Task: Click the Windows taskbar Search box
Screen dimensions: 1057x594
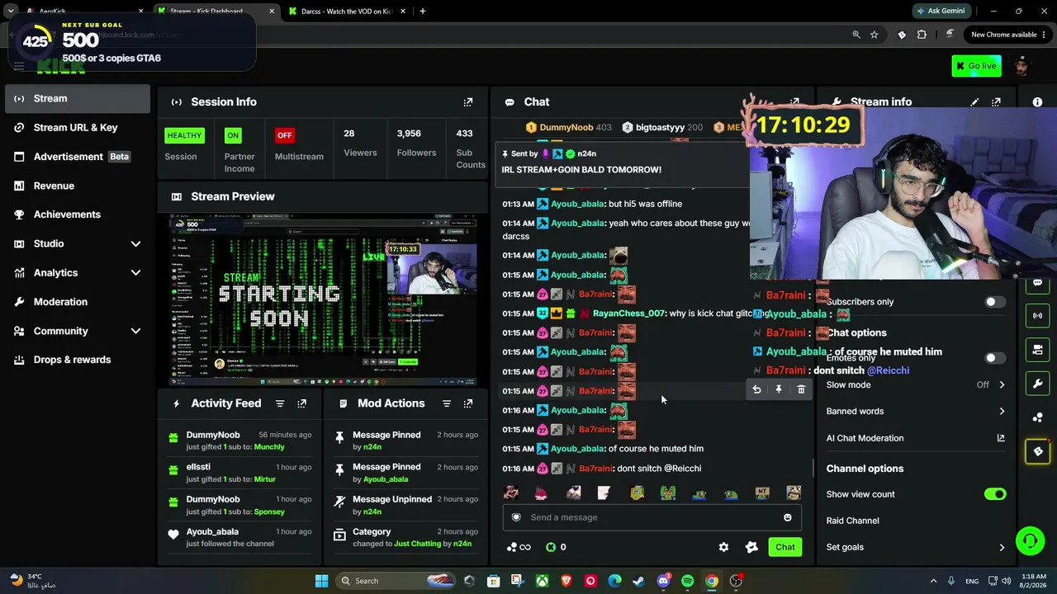Action: click(x=393, y=581)
